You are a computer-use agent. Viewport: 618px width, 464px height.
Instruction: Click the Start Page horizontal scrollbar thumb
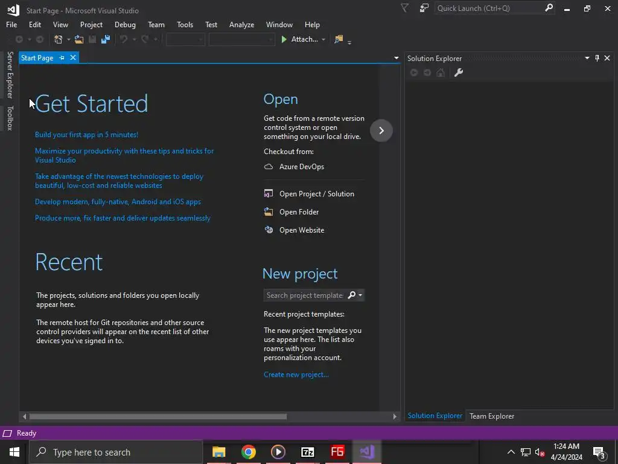coord(158,416)
